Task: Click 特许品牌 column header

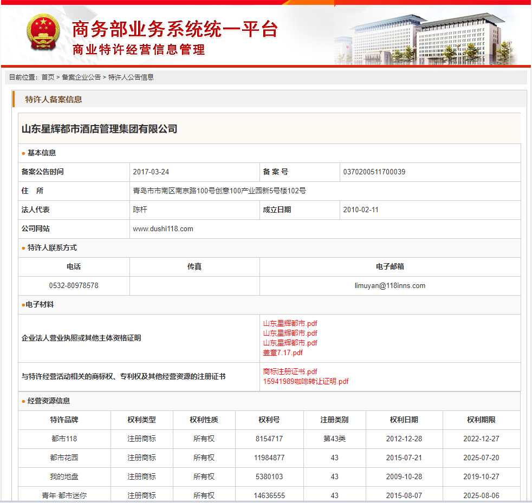Action: pos(64,420)
